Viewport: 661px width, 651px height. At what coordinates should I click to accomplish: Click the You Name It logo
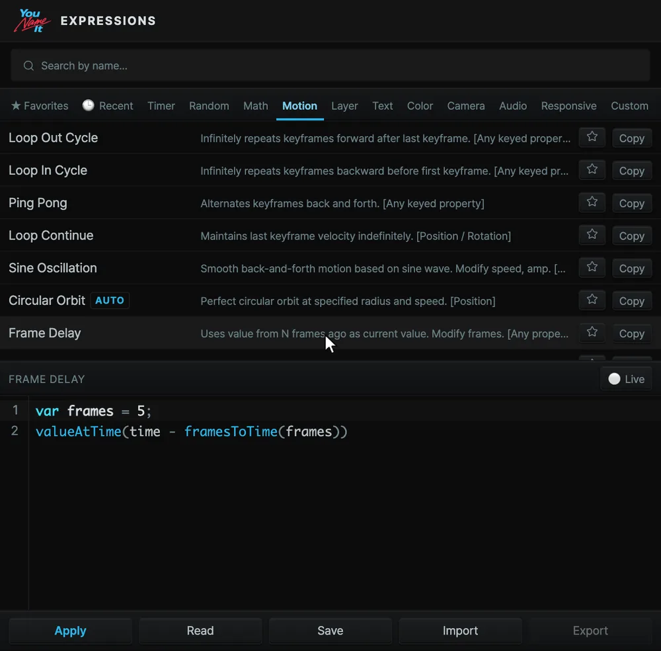(32, 21)
